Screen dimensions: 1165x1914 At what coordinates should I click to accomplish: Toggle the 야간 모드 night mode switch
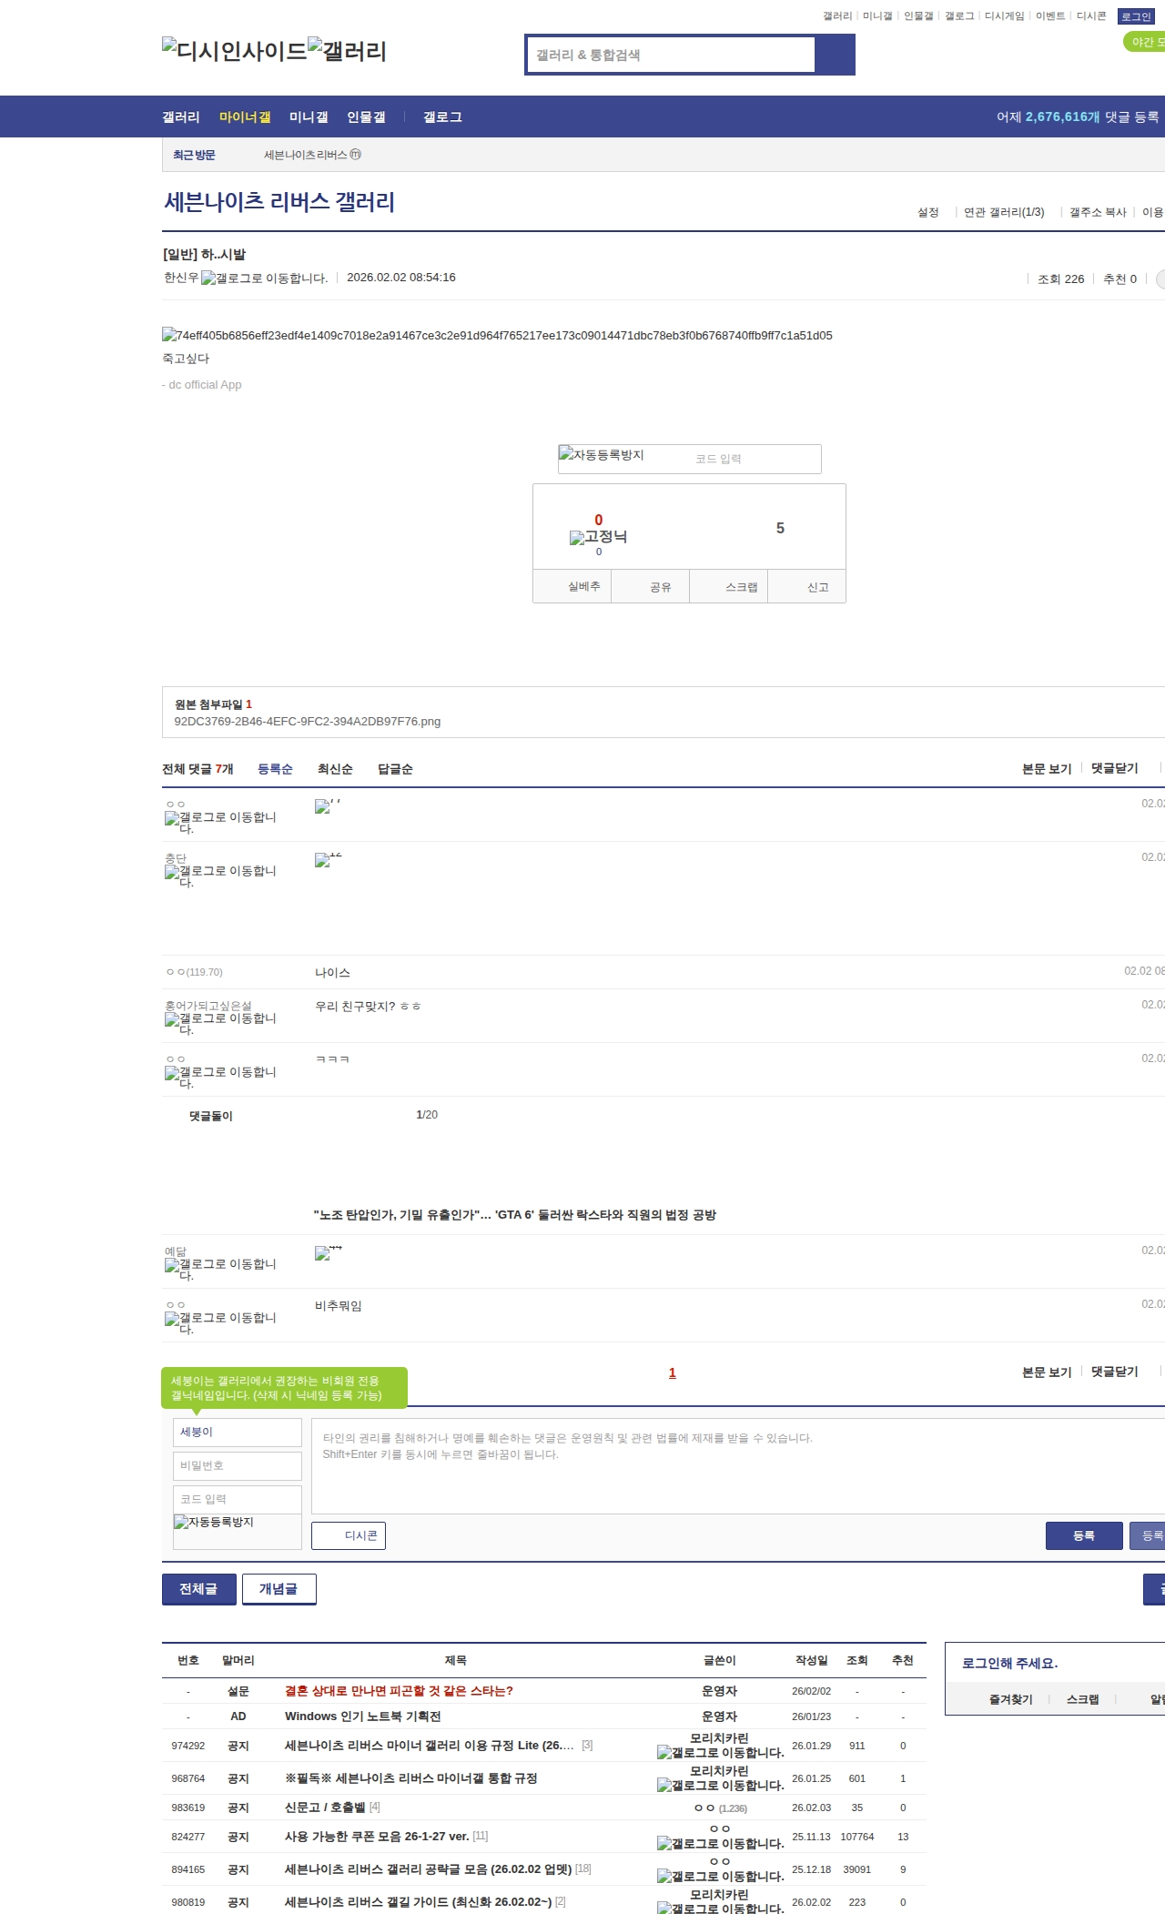(1145, 42)
